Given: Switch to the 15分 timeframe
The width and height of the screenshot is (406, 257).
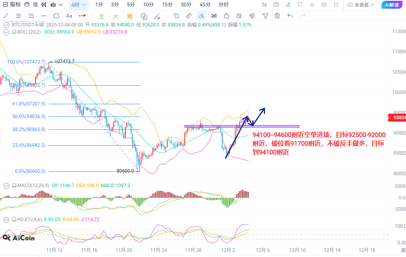Looking at the screenshot, I should (167, 5).
